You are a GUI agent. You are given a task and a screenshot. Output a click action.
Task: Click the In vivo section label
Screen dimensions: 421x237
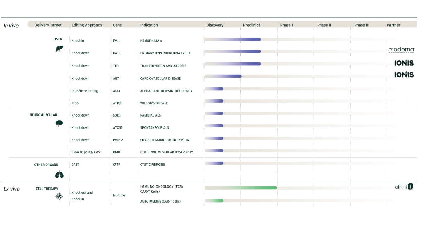[x=11, y=26]
